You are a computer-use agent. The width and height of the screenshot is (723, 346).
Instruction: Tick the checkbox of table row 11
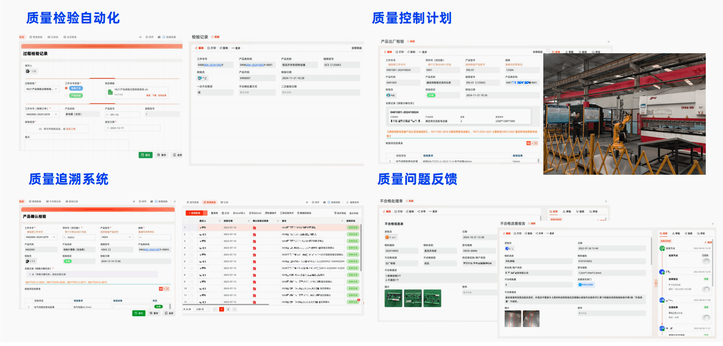(192, 295)
